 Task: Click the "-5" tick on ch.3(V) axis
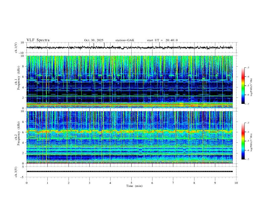(x=23, y=177)
